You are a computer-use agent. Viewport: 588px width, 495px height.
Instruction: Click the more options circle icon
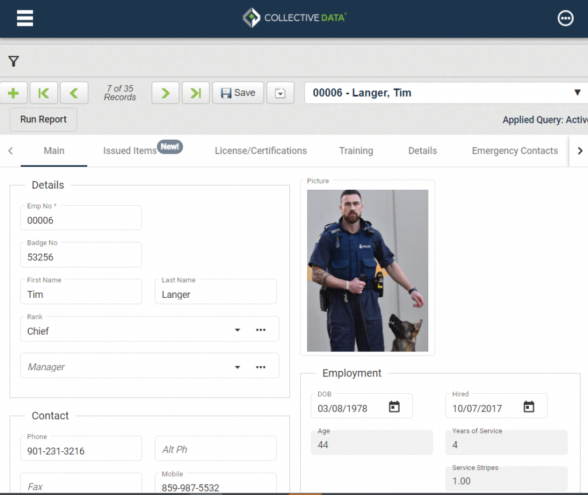(x=565, y=18)
